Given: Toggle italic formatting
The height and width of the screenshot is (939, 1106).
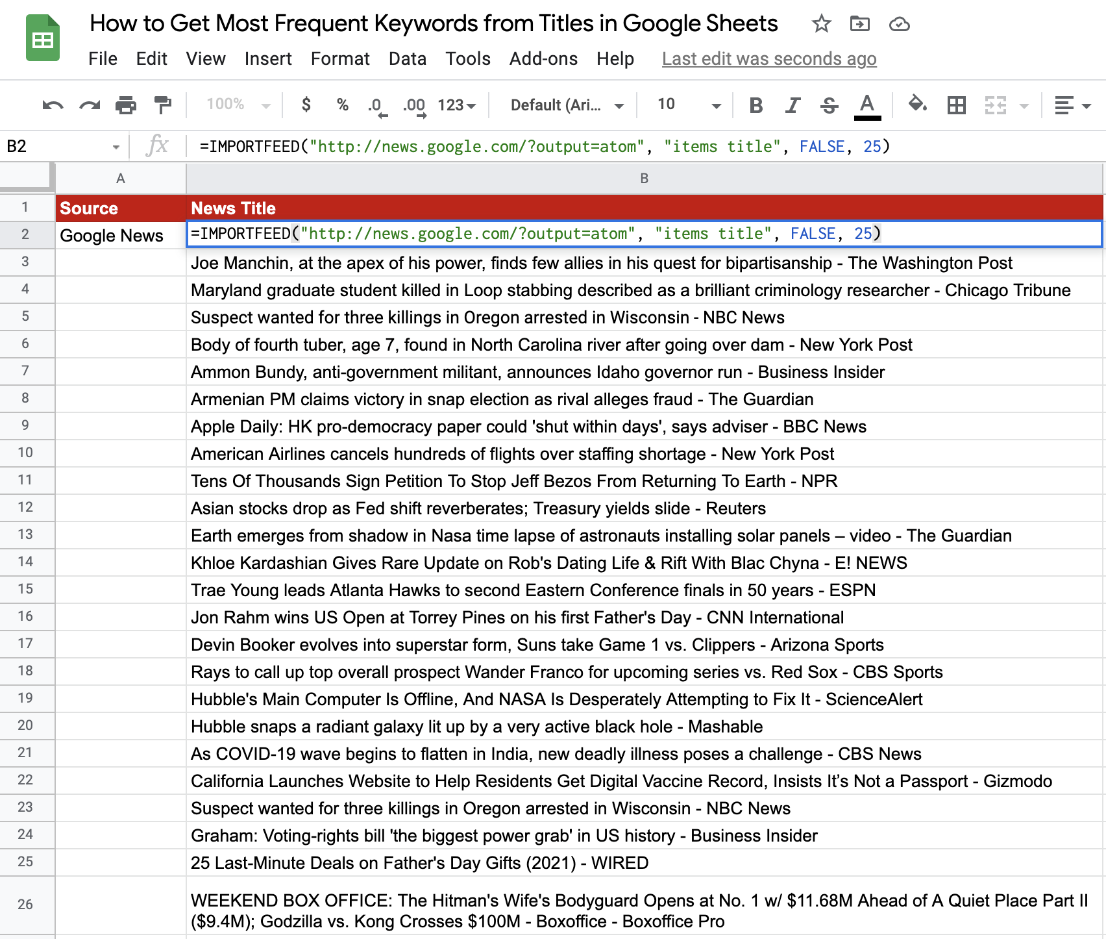Looking at the screenshot, I should [793, 105].
